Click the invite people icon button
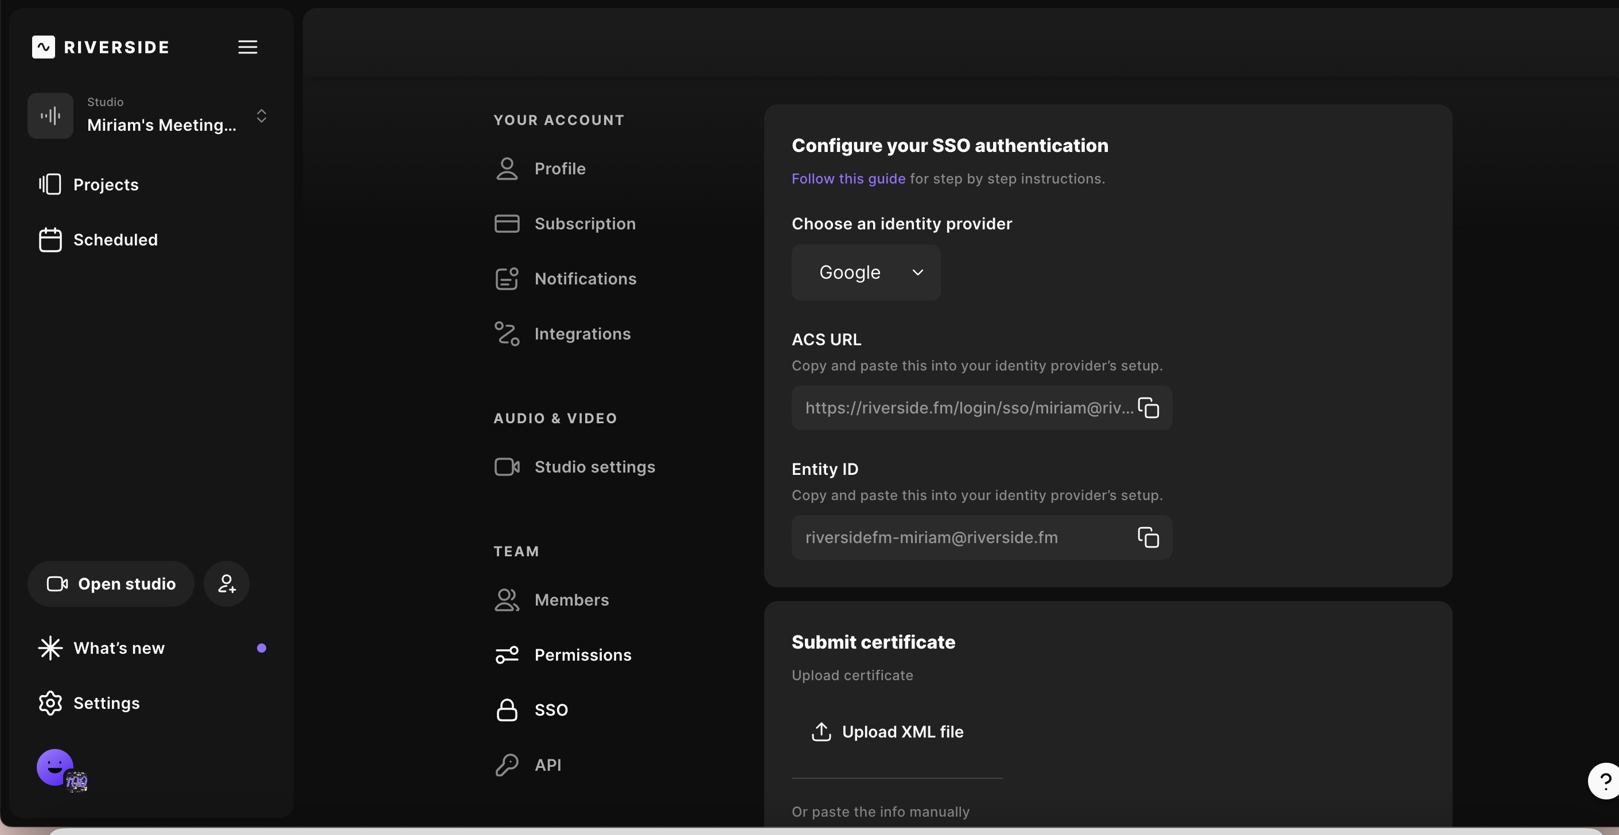 pos(226,584)
